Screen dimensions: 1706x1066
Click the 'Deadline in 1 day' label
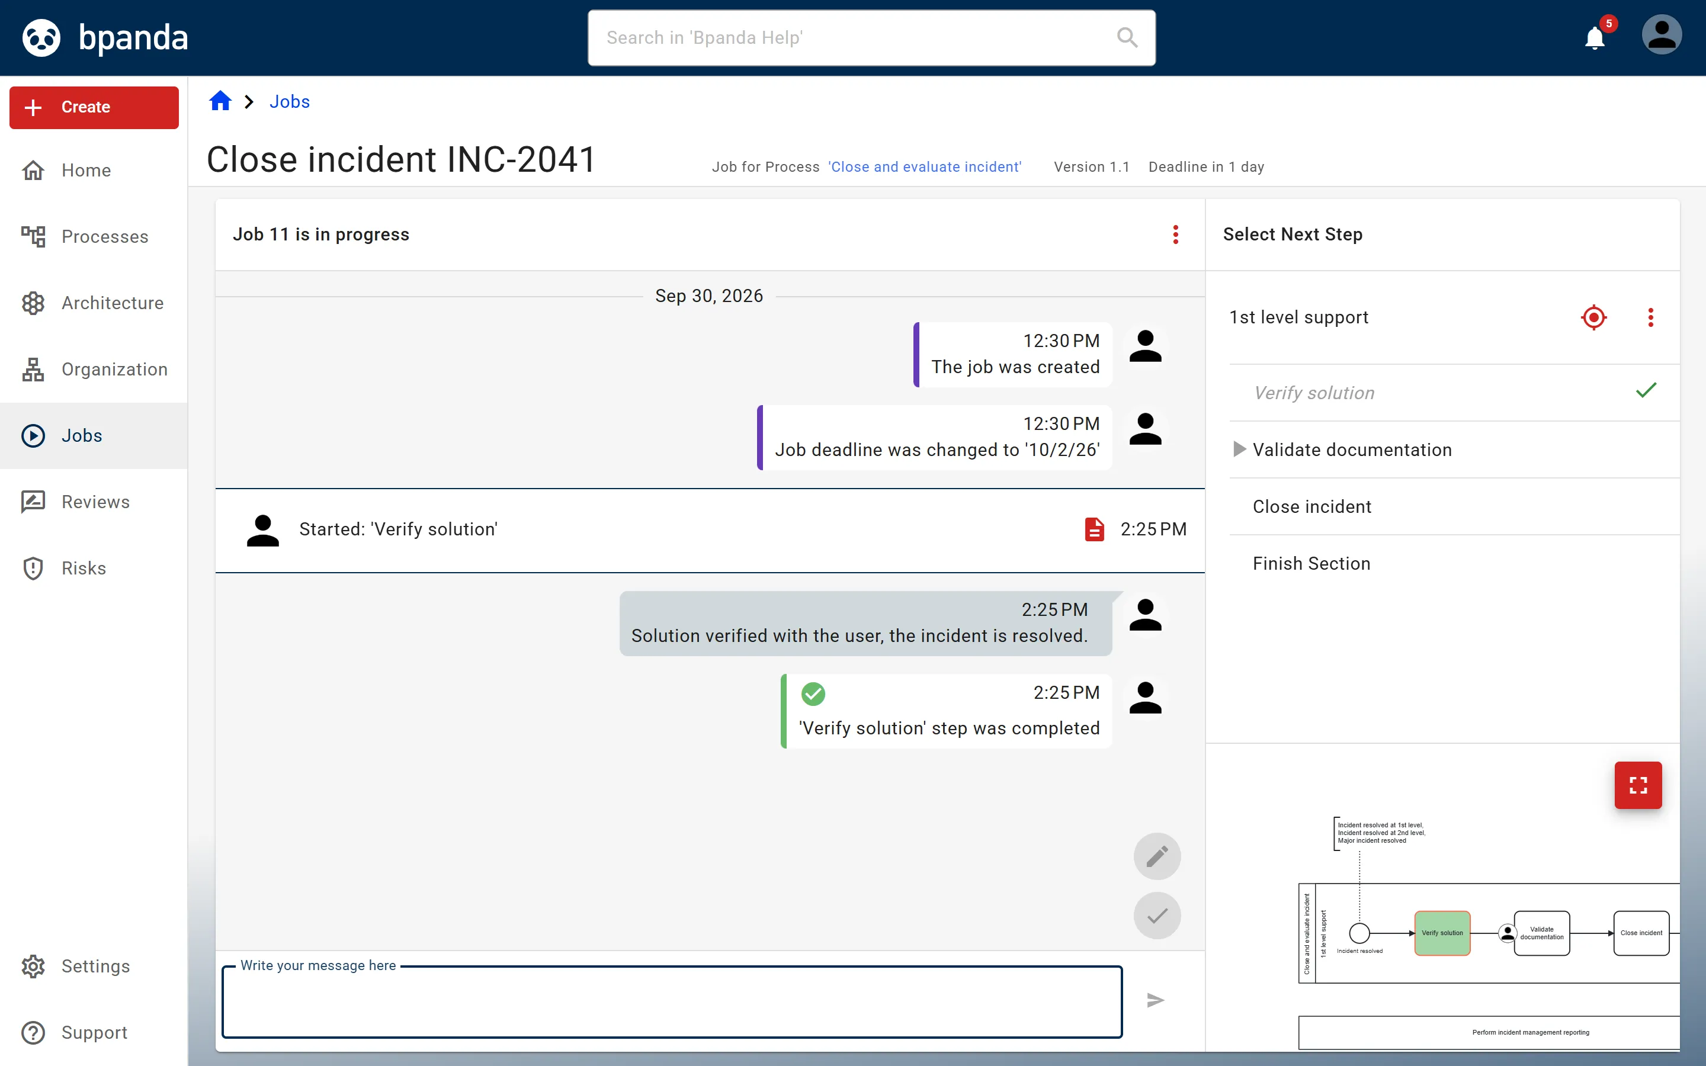tap(1206, 167)
